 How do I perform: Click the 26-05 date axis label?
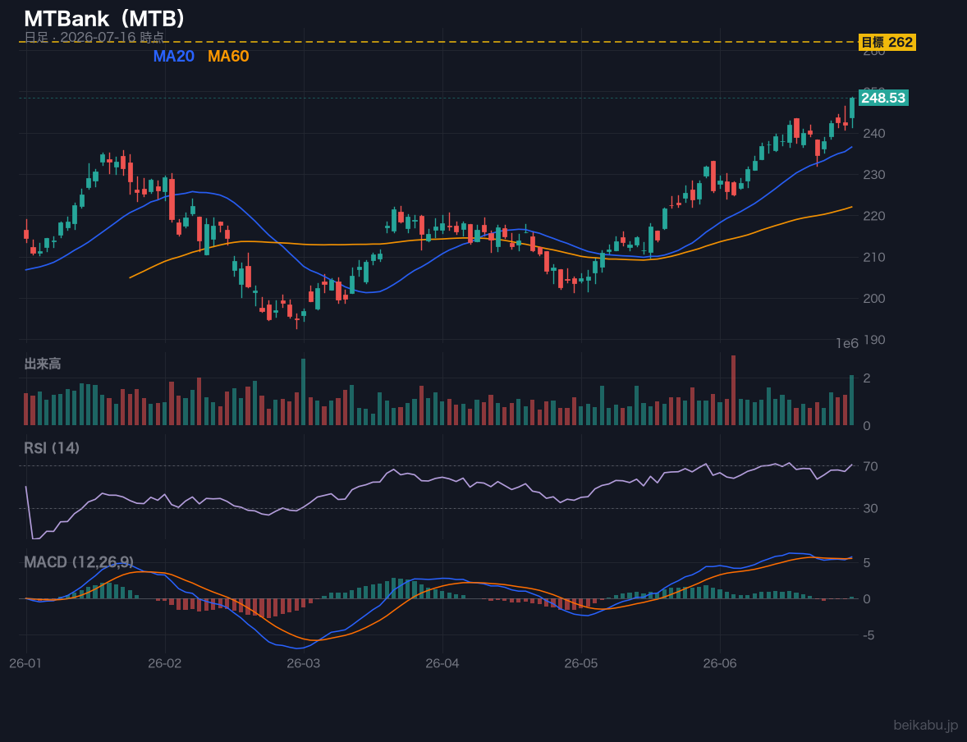pos(581,664)
